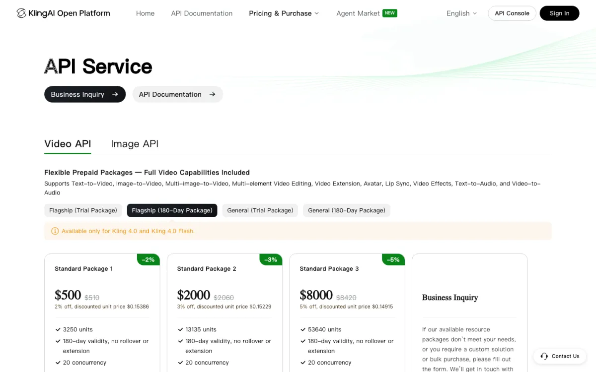Click the discounted unit price $0.15229 text
Screen dimensions: 596x372
click(x=224, y=307)
